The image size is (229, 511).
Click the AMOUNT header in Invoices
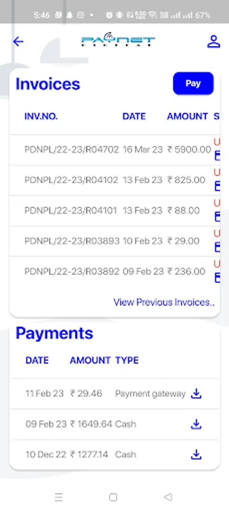tap(188, 116)
